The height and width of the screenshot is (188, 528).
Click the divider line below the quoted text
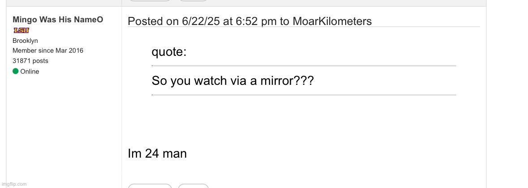[x=304, y=95]
